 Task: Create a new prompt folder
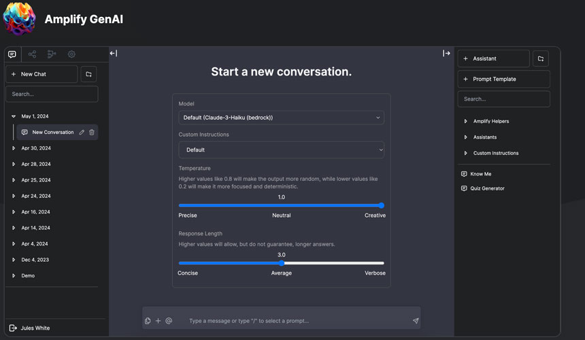541,58
